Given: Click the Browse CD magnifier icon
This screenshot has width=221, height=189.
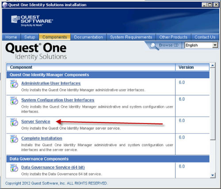Looking at the screenshot, I should tap(154, 46).
